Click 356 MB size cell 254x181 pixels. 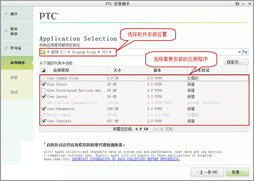pyautogui.click(x=113, y=109)
